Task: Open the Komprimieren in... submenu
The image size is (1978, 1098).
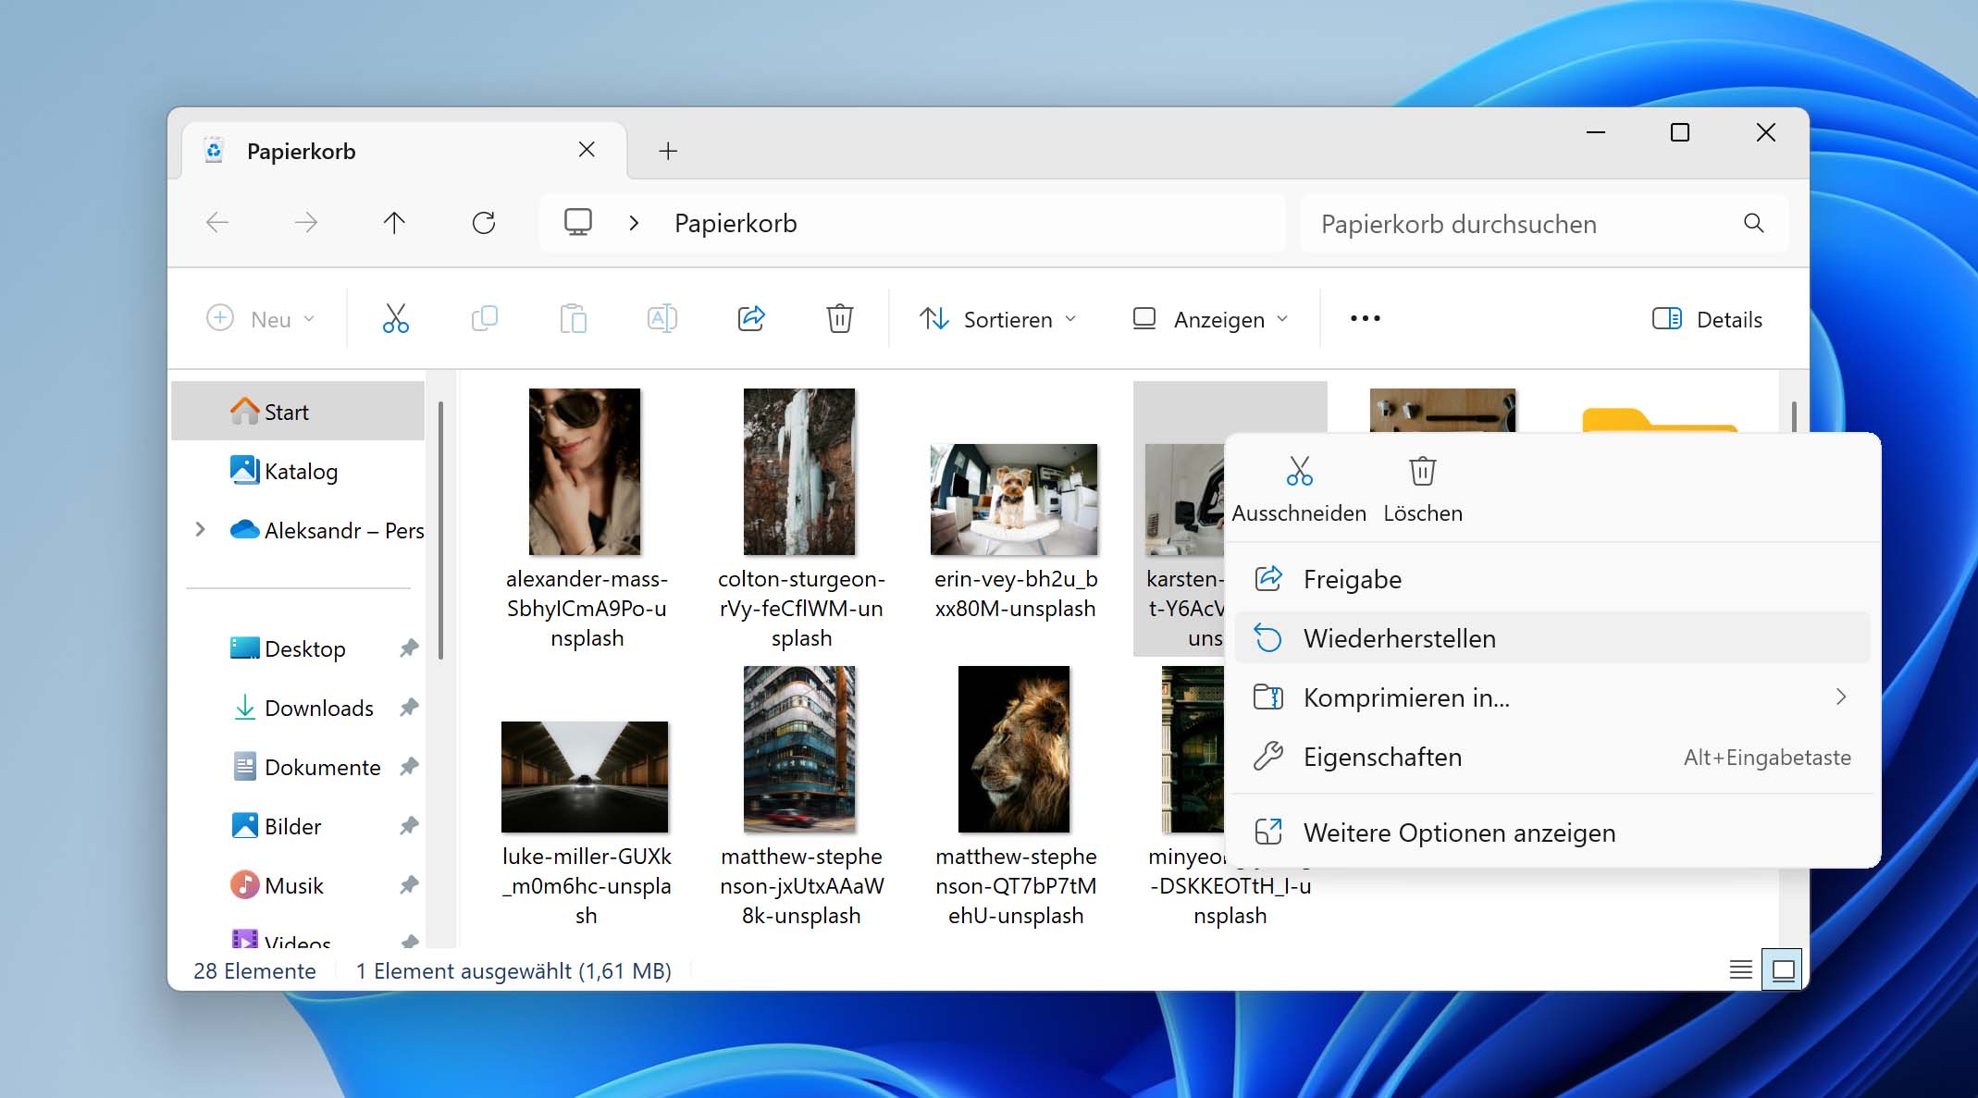Action: (1552, 697)
